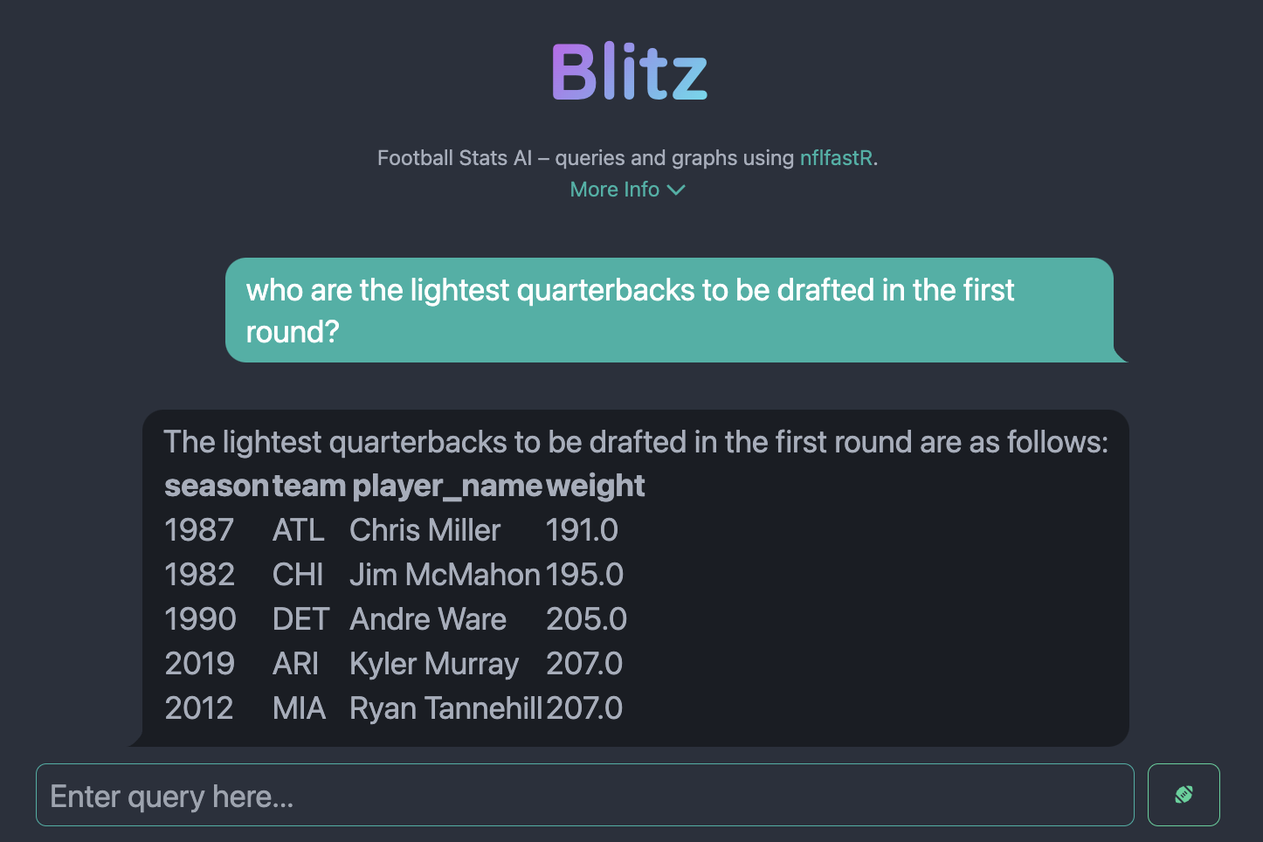Click the football send icon button

(x=1184, y=795)
